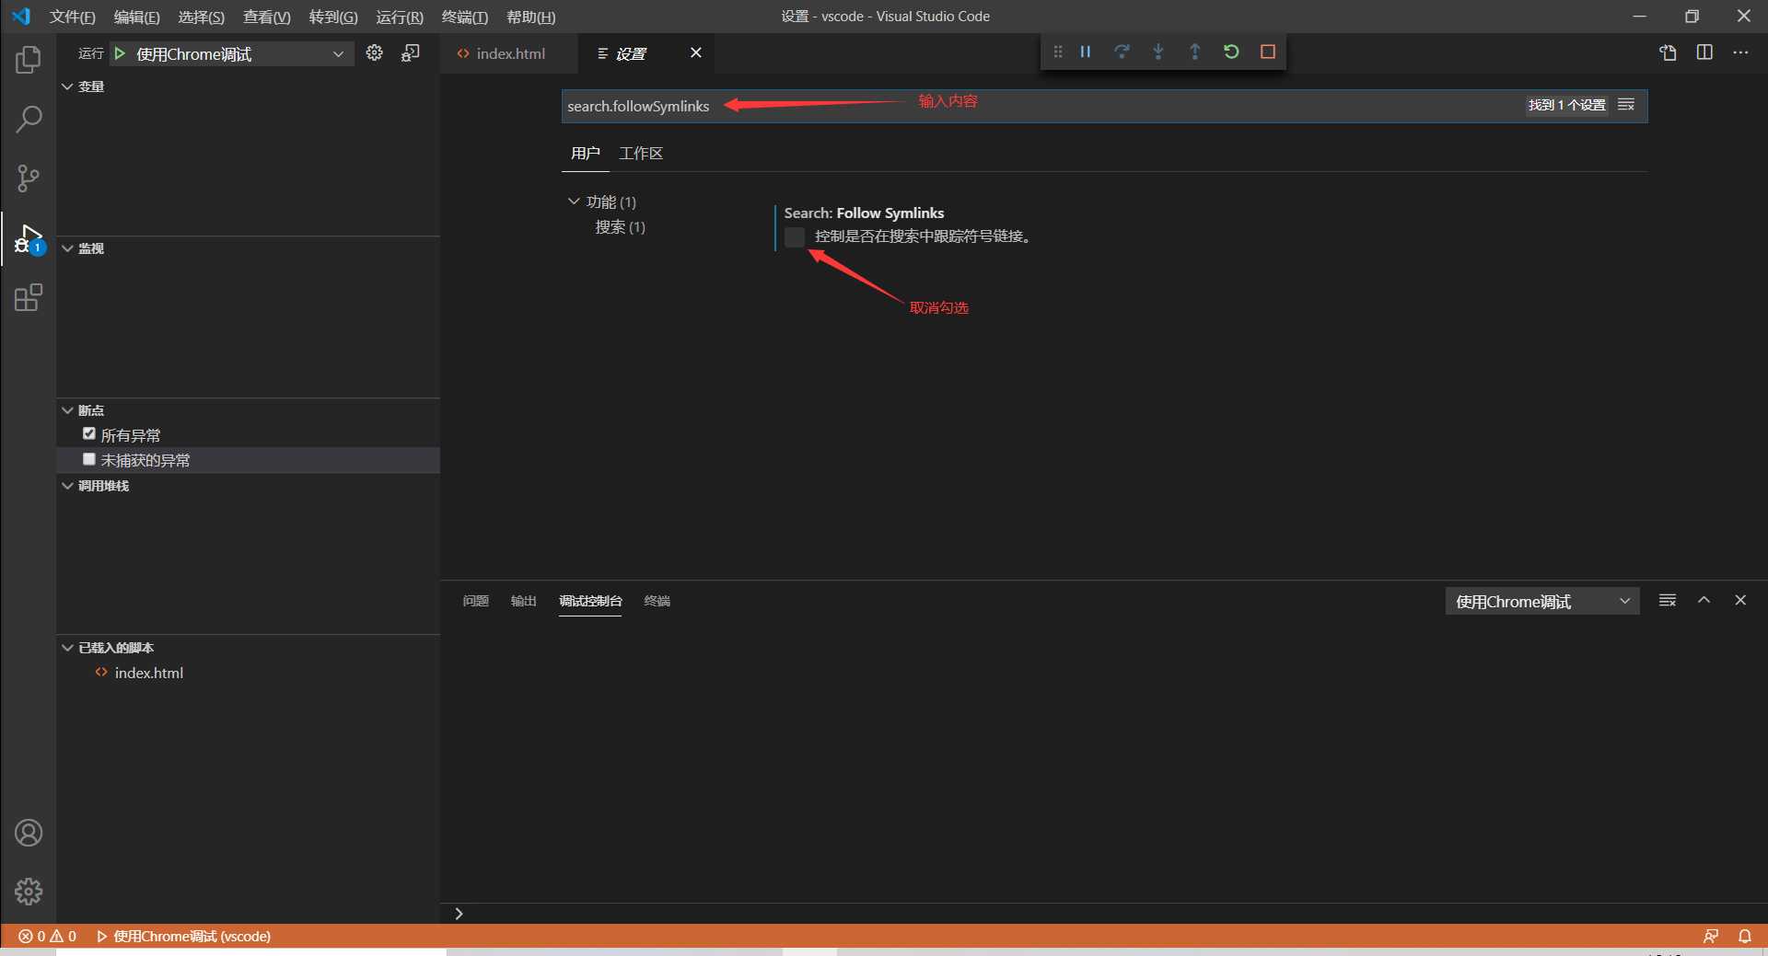Image resolution: width=1768 pixels, height=956 pixels.
Task: Click errors and warnings status bar count
Action: [x=47, y=936]
